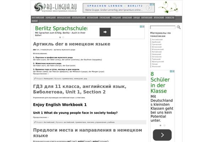The width and height of the screenshot is (213, 142).
Task: Click the sprouting plant image in header
Action: point(168,7)
